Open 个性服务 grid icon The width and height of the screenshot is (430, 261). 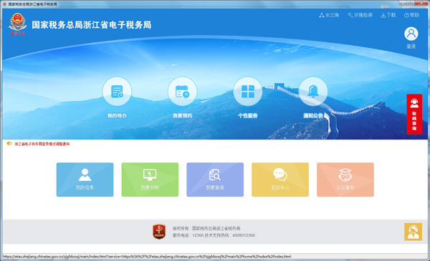click(x=248, y=92)
